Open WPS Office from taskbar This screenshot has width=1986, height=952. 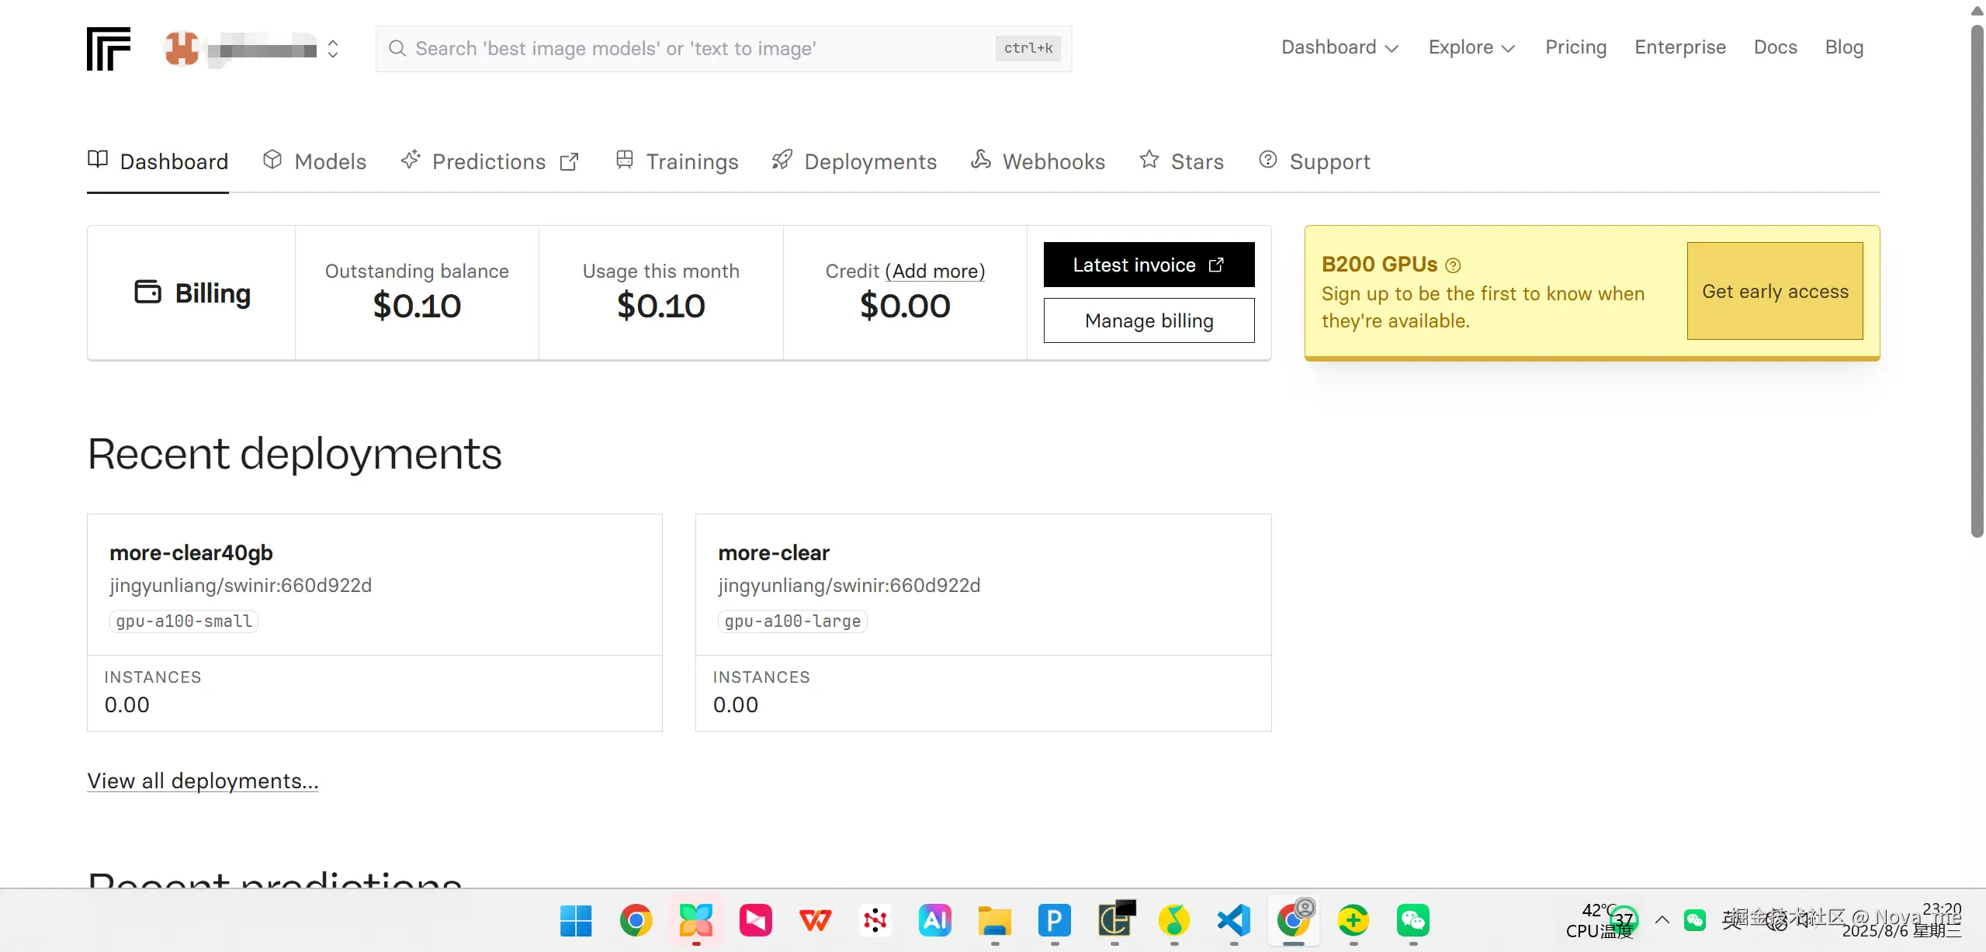(815, 921)
